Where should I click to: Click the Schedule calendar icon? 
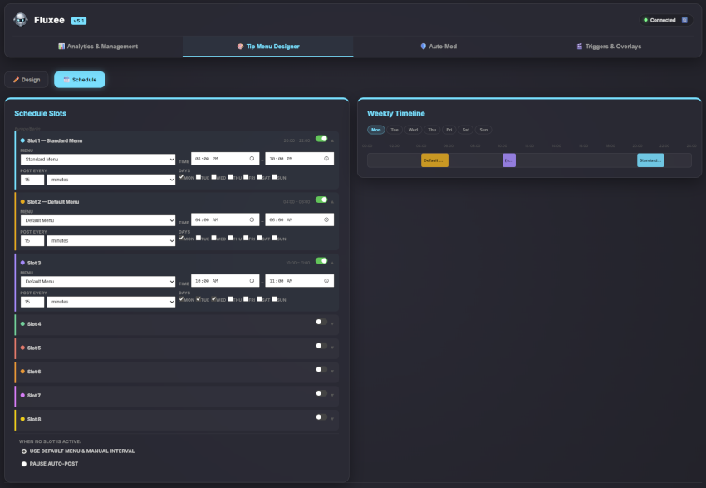[67, 79]
